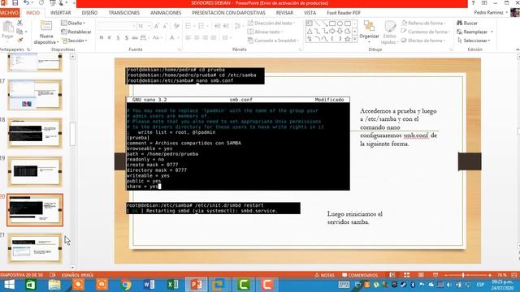Select the rectangle shape in gallery

(332, 24)
